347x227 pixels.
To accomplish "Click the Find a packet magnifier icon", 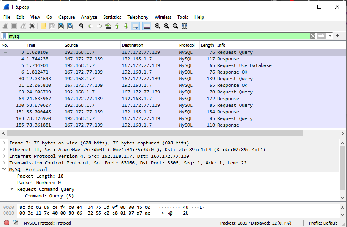I will coord(81,26).
